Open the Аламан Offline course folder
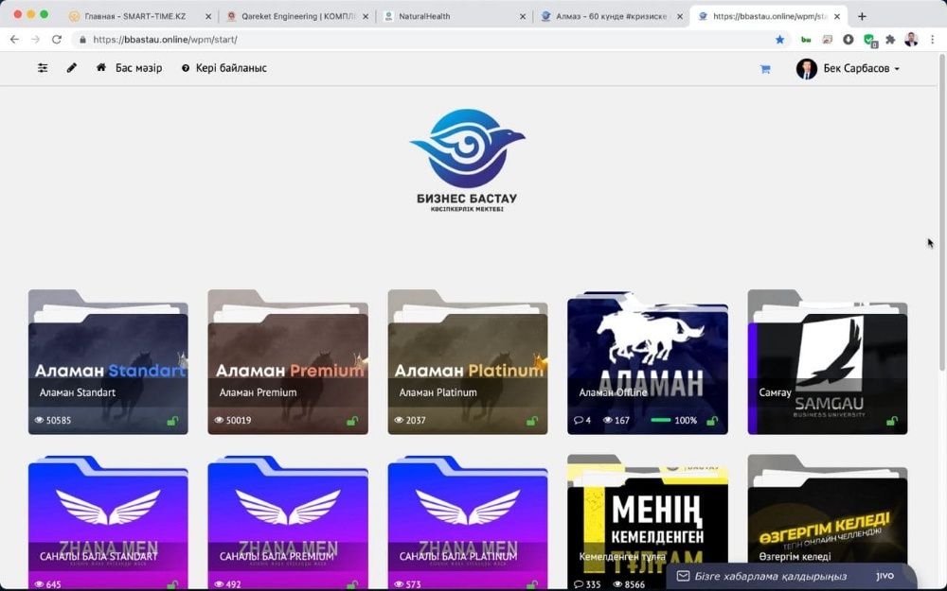Image resolution: width=947 pixels, height=591 pixels. pos(648,362)
